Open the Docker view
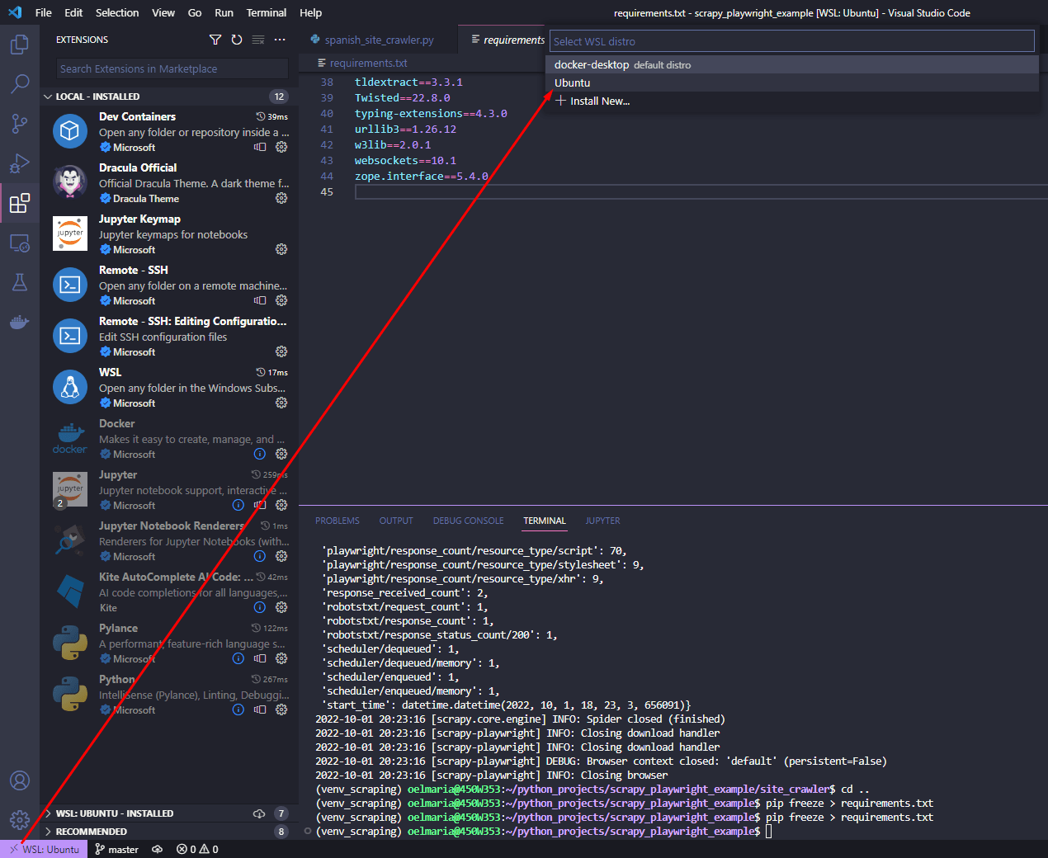The height and width of the screenshot is (858, 1048). pos(18,322)
